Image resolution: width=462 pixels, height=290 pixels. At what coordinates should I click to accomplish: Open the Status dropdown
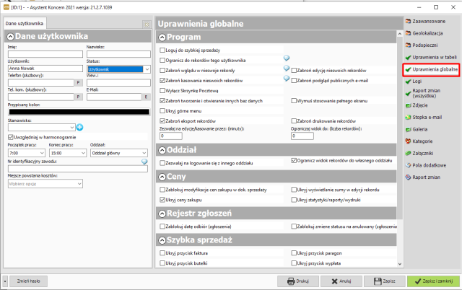147,69
